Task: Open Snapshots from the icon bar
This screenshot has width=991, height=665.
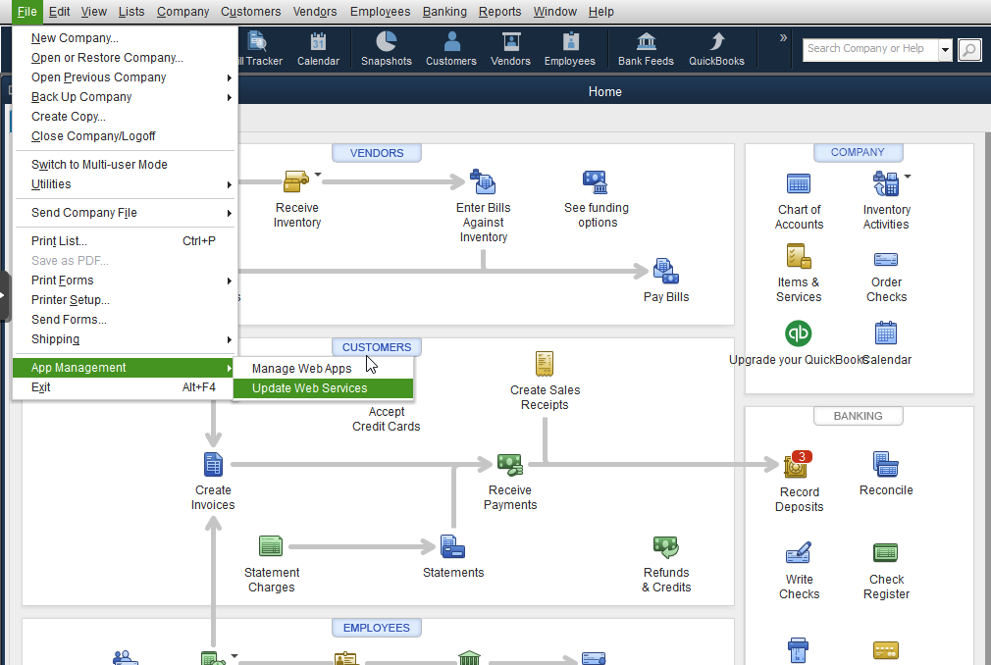Action: pos(387,49)
